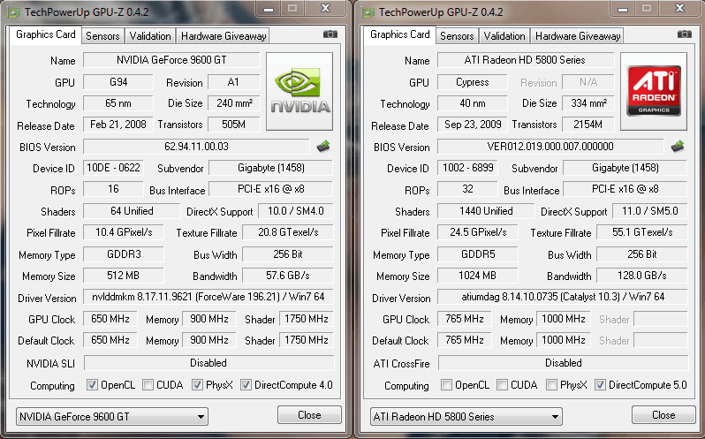
Task: Click the 57.6 GB/s bandwidth value
Action: click(x=288, y=276)
